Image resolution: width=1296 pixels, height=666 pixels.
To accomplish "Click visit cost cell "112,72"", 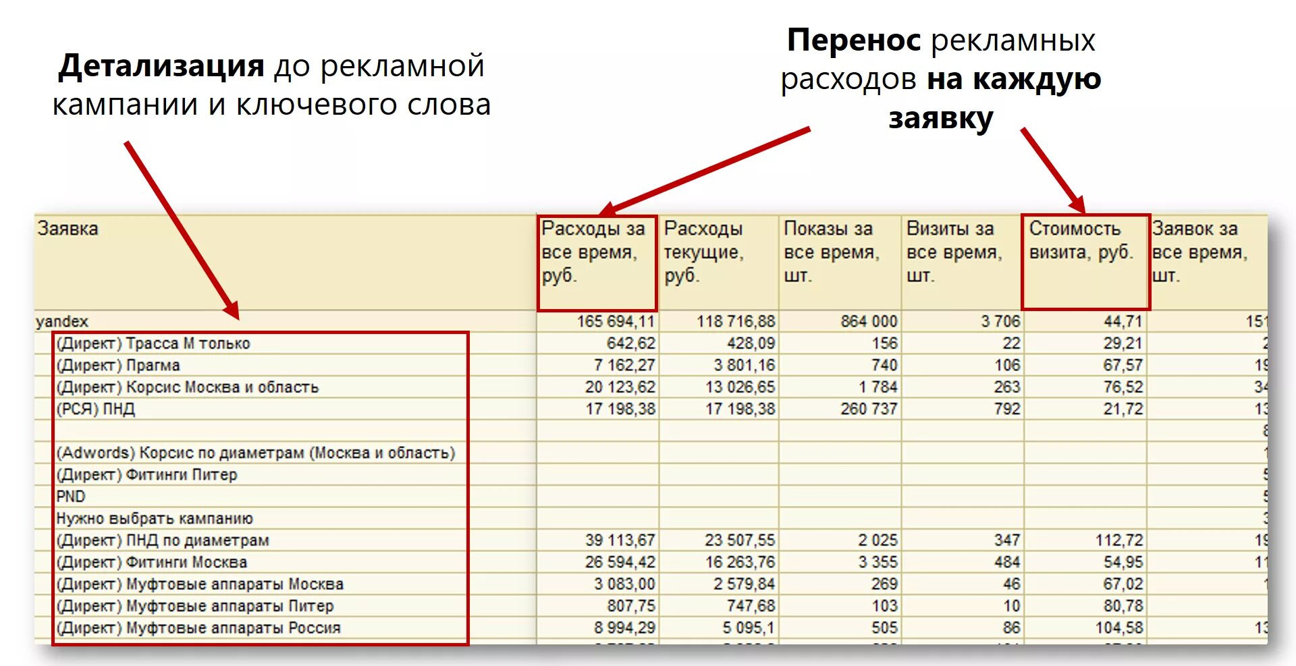I will tap(1085, 540).
